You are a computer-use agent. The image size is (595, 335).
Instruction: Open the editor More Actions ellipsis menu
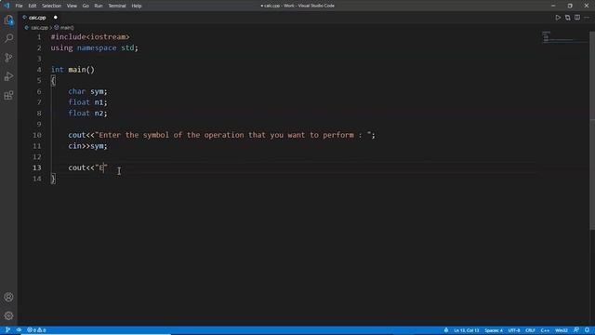click(x=587, y=18)
